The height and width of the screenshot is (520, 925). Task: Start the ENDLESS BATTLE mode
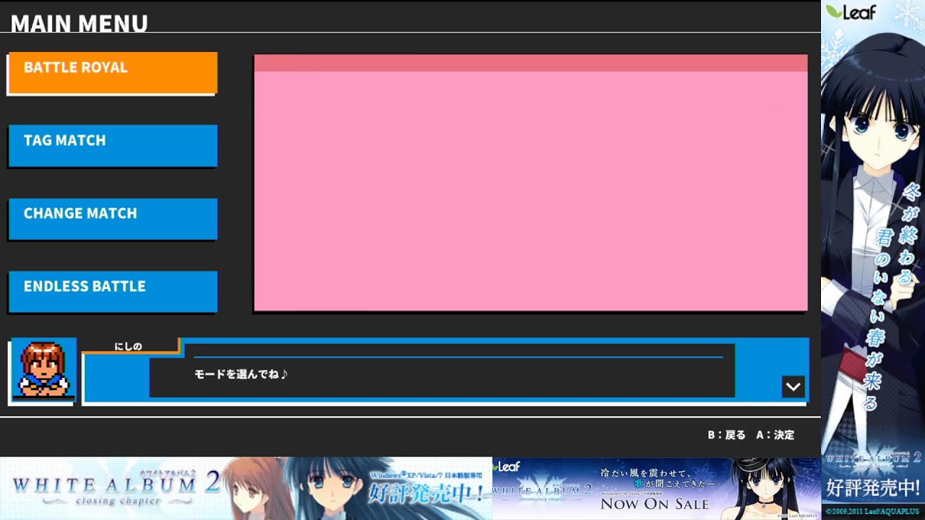(112, 291)
